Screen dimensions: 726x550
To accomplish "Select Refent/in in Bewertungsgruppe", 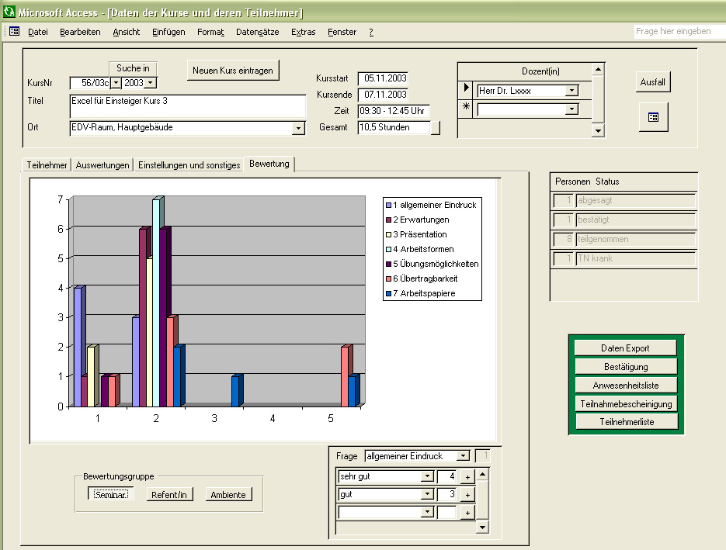I will click(169, 494).
